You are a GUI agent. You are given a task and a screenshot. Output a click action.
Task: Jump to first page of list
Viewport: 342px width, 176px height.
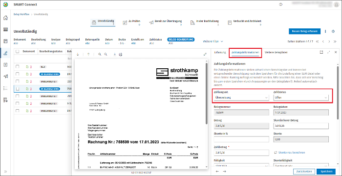click(x=318, y=41)
